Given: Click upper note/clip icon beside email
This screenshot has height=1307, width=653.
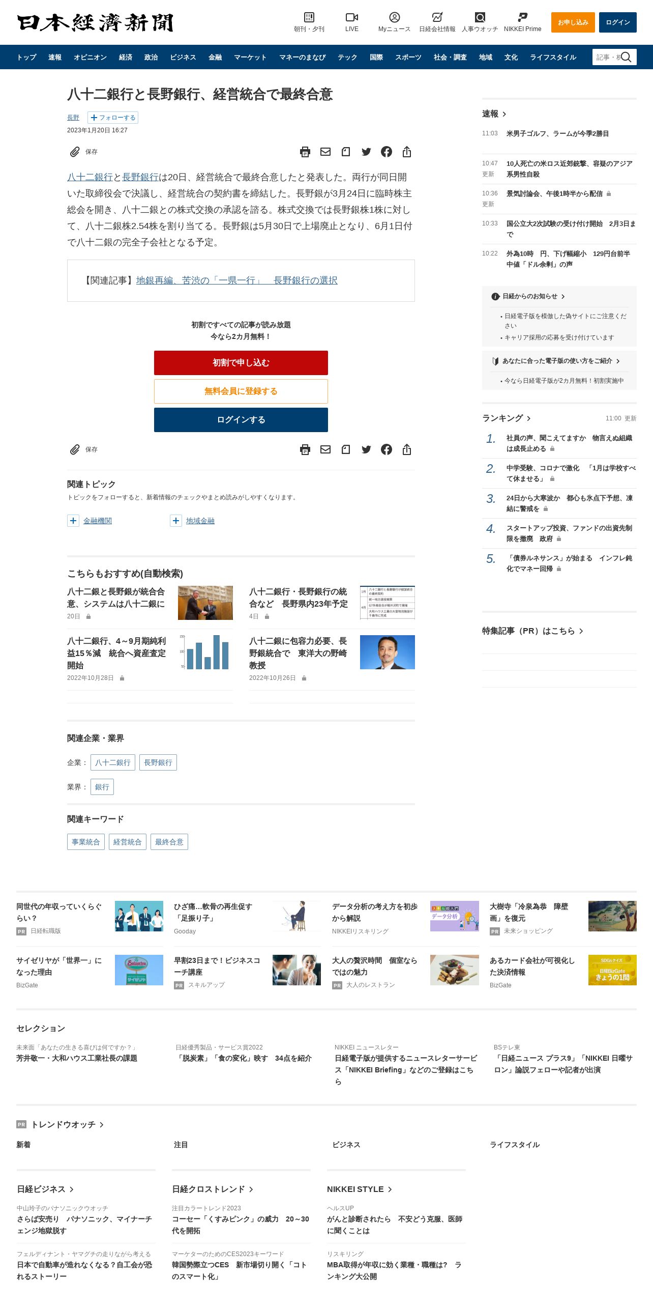Looking at the screenshot, I should (346, 152).
